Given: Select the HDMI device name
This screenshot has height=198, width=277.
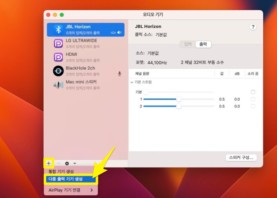Looking at the screenshot, I should tap(71, 54).
